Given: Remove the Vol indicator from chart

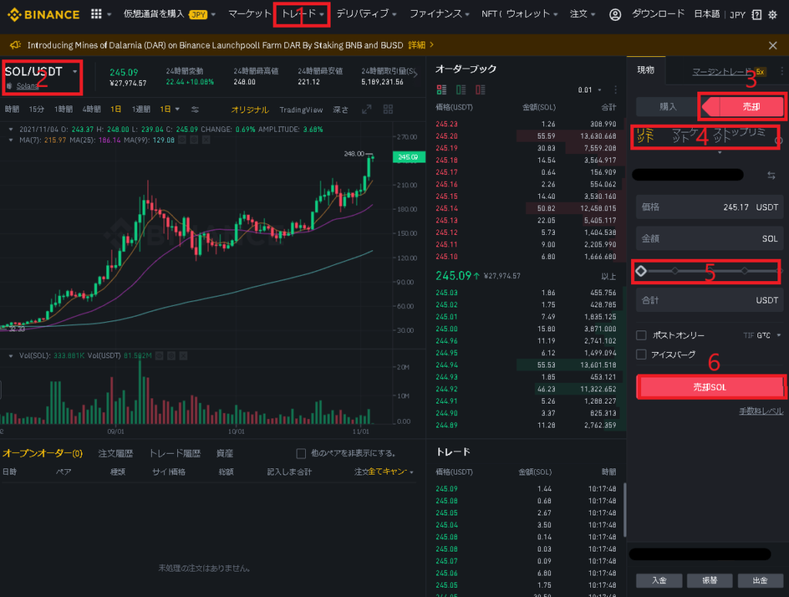Looking at the screenshot, I should coord(183,356).
